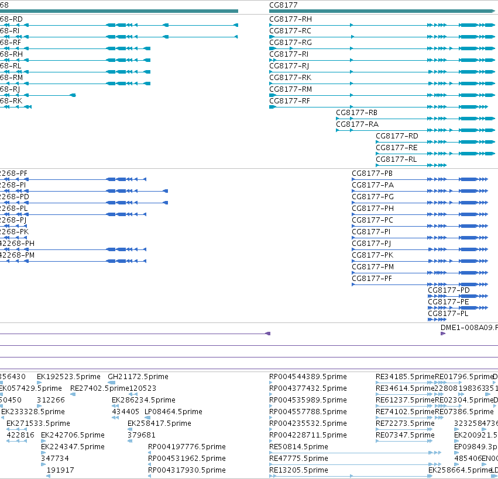The width and height of the screenshot is (498, 479).
Task: Open EST label EK271533.5prime
Action: point(38,424)
